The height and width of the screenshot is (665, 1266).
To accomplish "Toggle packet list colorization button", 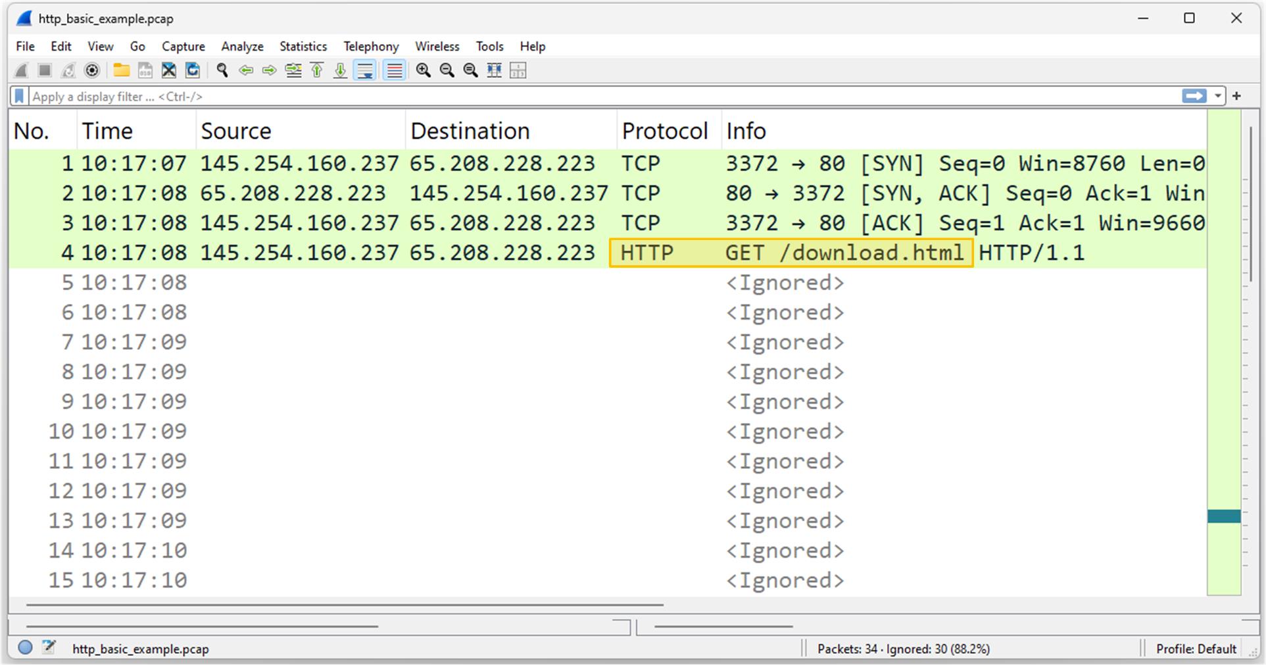I will click(x=395, y=70).
